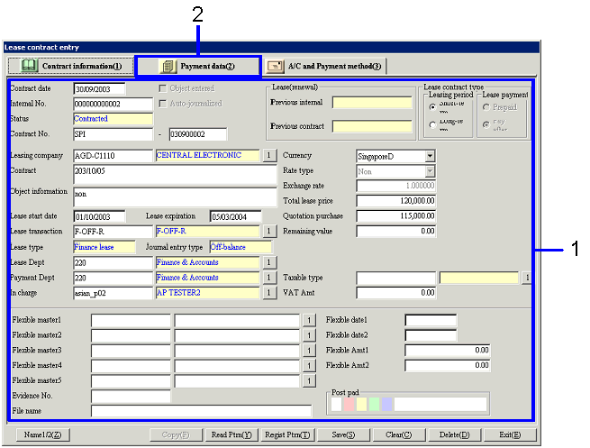This screenshot has height=448, width=590.
Task: Open the Rate type dropdown showing Non
Action: pyautogui.click(x=430, y=171)
